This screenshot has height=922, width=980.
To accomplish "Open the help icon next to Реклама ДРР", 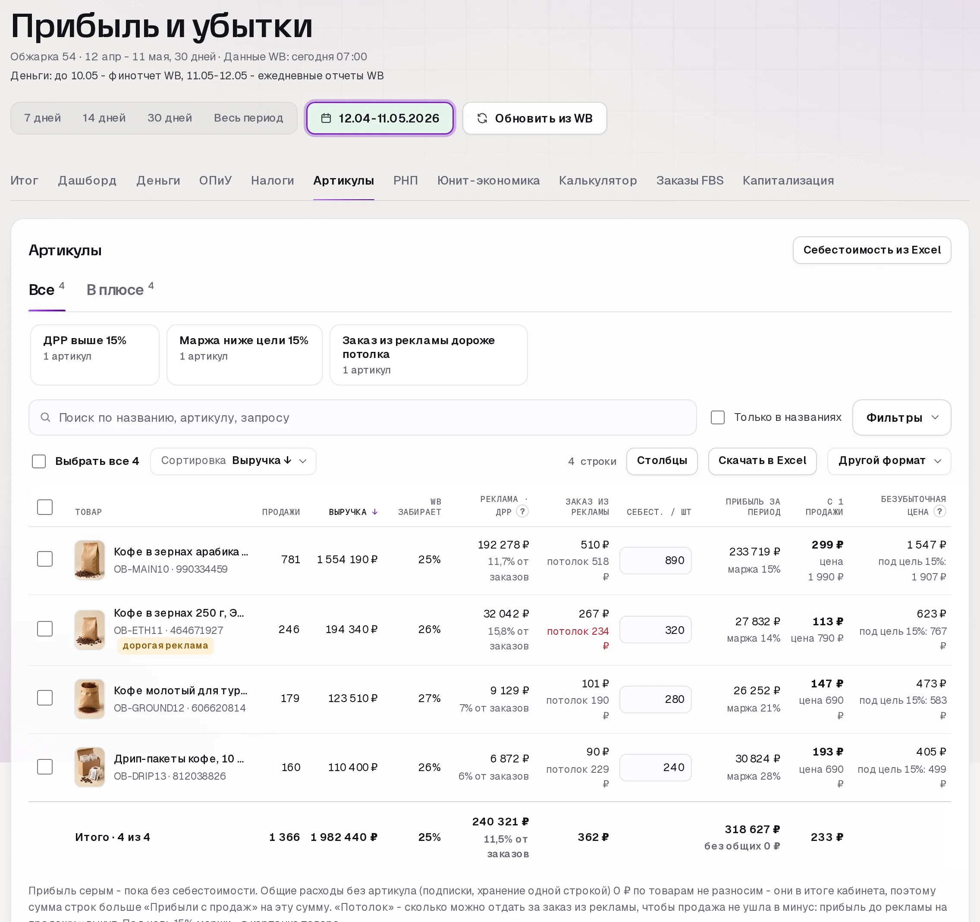I will [x=522, y=511].
